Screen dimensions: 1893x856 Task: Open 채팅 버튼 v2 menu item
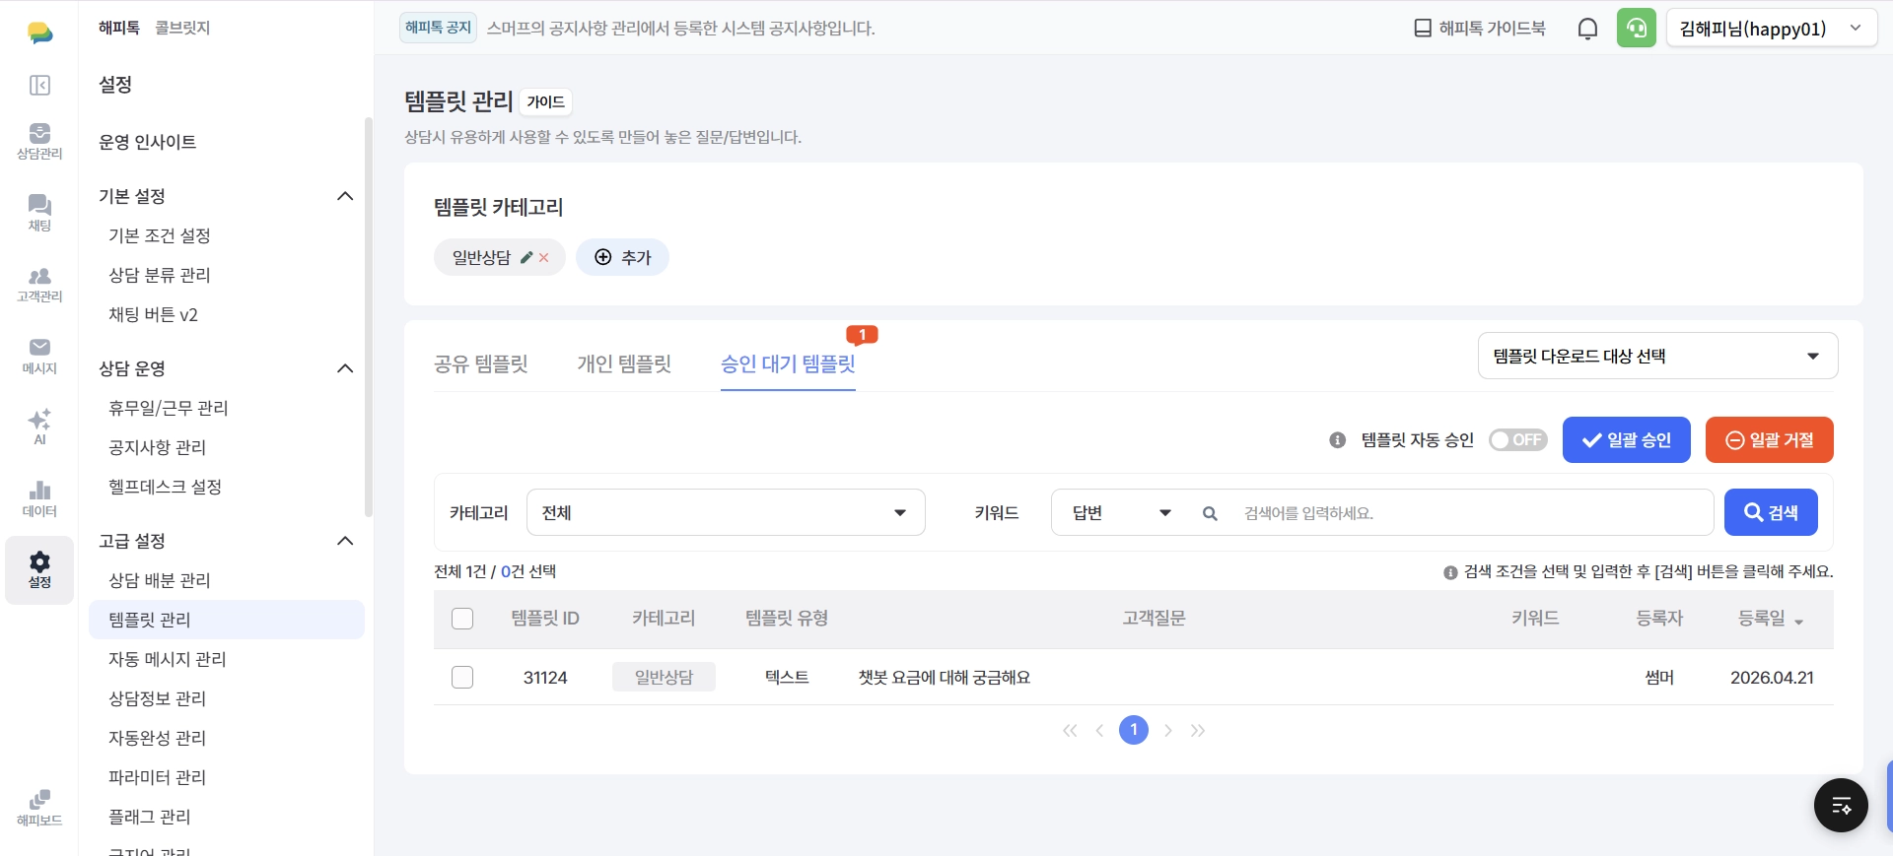[x=153, y=314]
